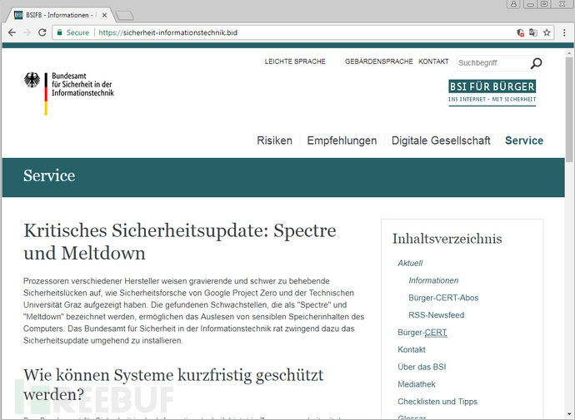Close the BSIFB - Informationen tab
The image size is (575, 420).
pyautogui.click(x=104, y=15)
